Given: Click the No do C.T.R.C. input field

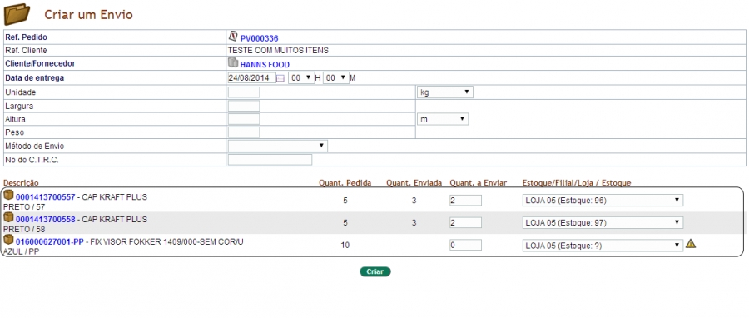Looking at the screenshot, I should (x=270, y=160).
